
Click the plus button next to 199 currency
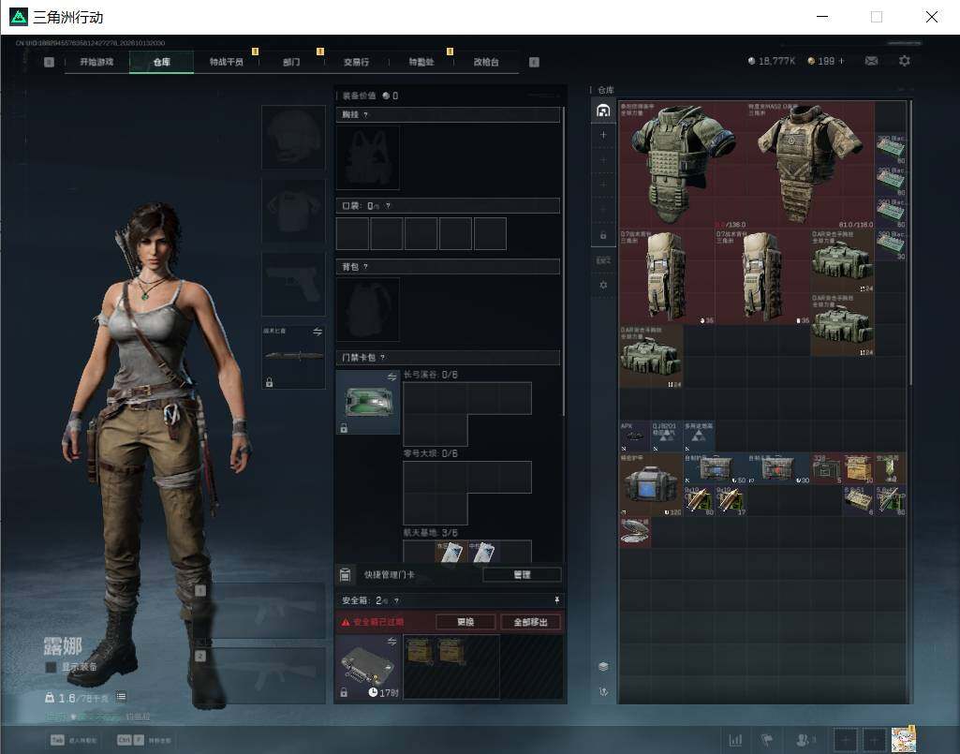(841, 61)
